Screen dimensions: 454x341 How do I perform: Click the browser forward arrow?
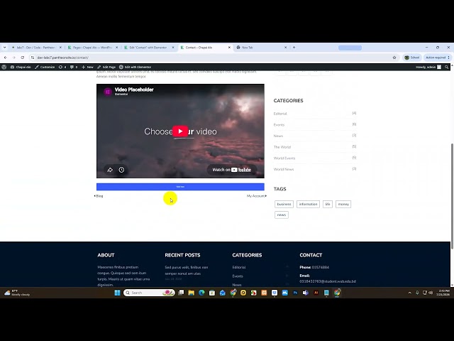click(x=14, y=58)
